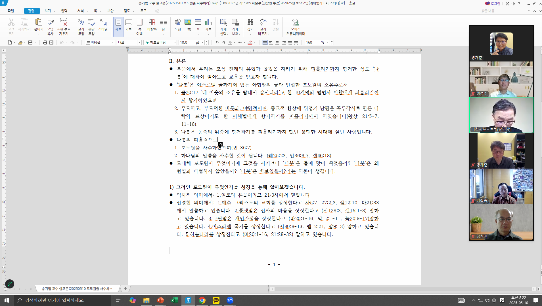
Task: Expand the save icon dropdown arrow
Action: [35, 42]
